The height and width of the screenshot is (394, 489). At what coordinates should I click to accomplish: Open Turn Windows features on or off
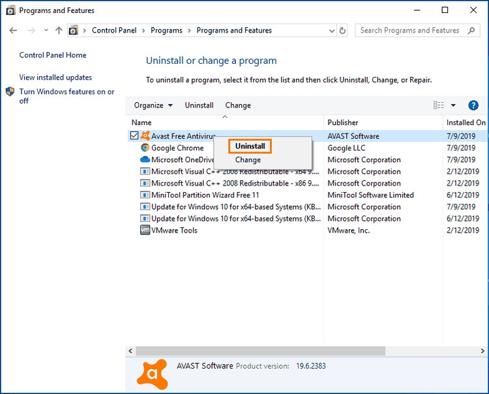pos(67,96)
